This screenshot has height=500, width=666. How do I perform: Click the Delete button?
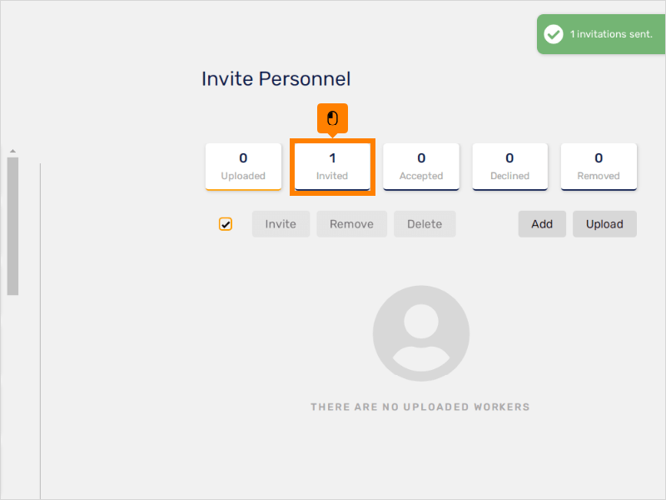(425, 223)
